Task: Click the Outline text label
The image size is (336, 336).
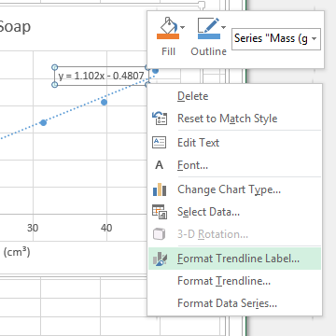Action: click(208, 51)
